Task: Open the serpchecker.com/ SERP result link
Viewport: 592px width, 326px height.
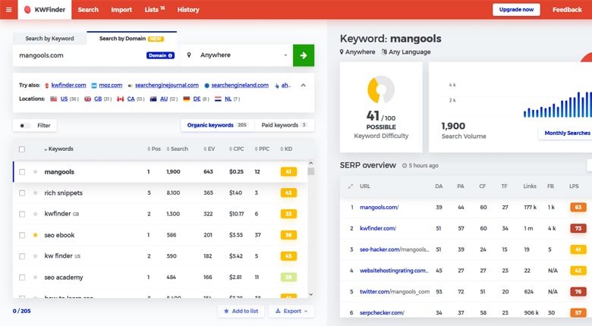Action: pyautogui.click(x=382, y=313)
